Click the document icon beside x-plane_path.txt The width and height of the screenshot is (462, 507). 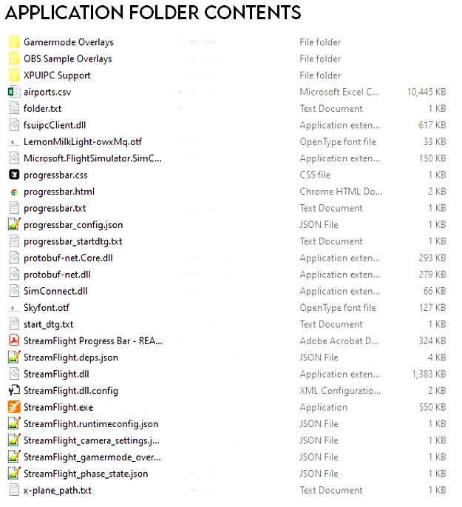(x=14, y=490)
